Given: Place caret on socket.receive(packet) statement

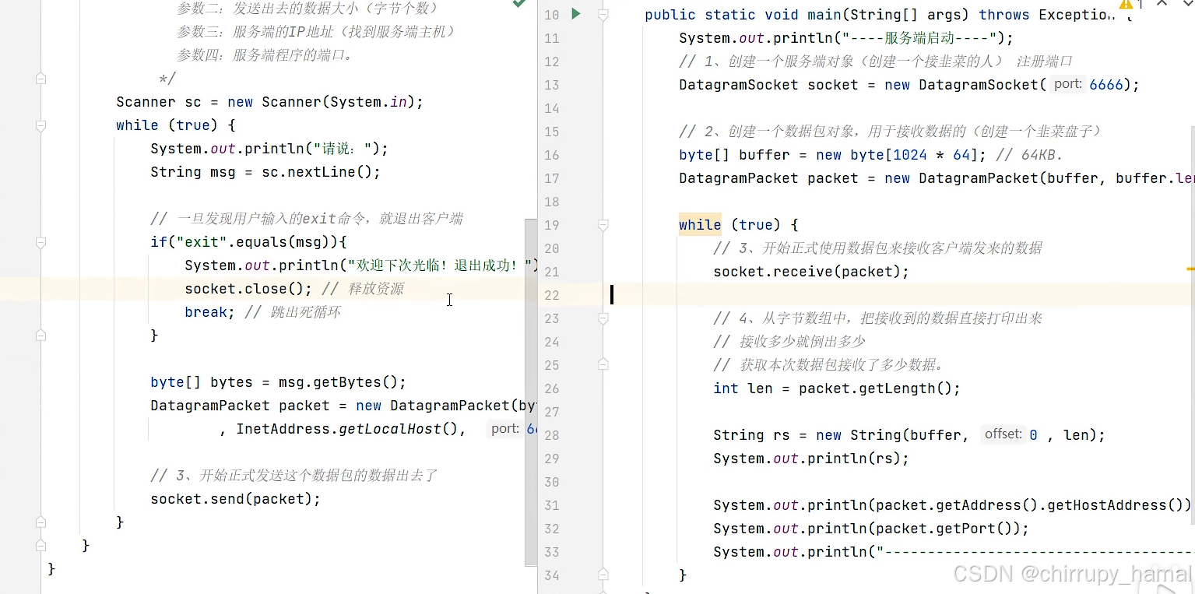Looking at the screenshot, I should 811,272.
